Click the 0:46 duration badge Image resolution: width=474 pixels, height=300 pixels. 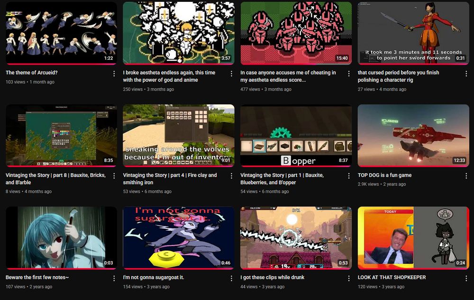click(x=226, y=263)
